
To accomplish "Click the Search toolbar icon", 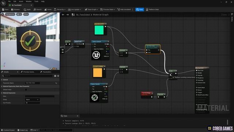I will point(37,10).
